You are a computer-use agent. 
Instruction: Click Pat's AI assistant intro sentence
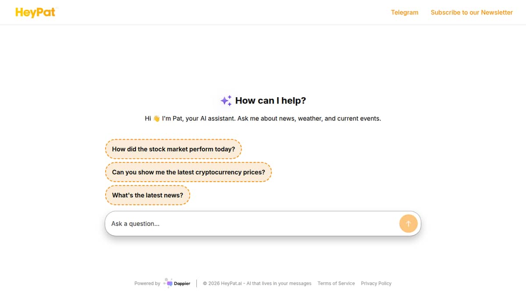click(x=263, y=119)
